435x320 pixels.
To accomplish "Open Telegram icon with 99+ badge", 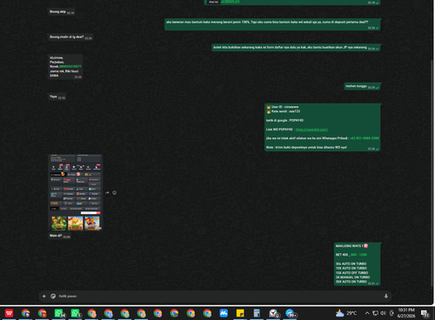I will coord(291,313).
